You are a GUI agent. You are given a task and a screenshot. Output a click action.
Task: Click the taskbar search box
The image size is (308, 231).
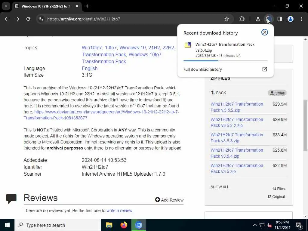click(x=58, y=225)
